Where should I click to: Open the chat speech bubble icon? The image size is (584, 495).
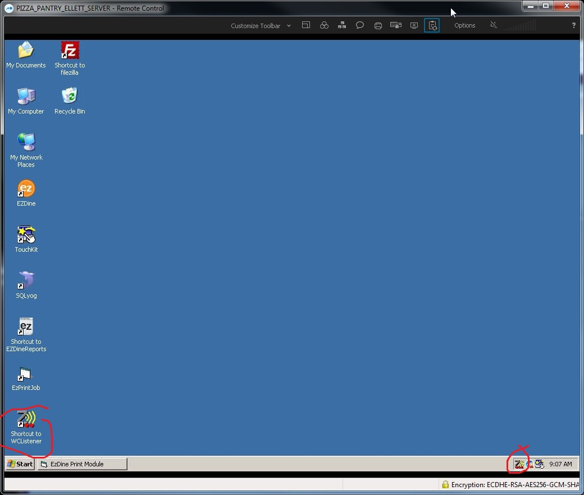[360, 25]
